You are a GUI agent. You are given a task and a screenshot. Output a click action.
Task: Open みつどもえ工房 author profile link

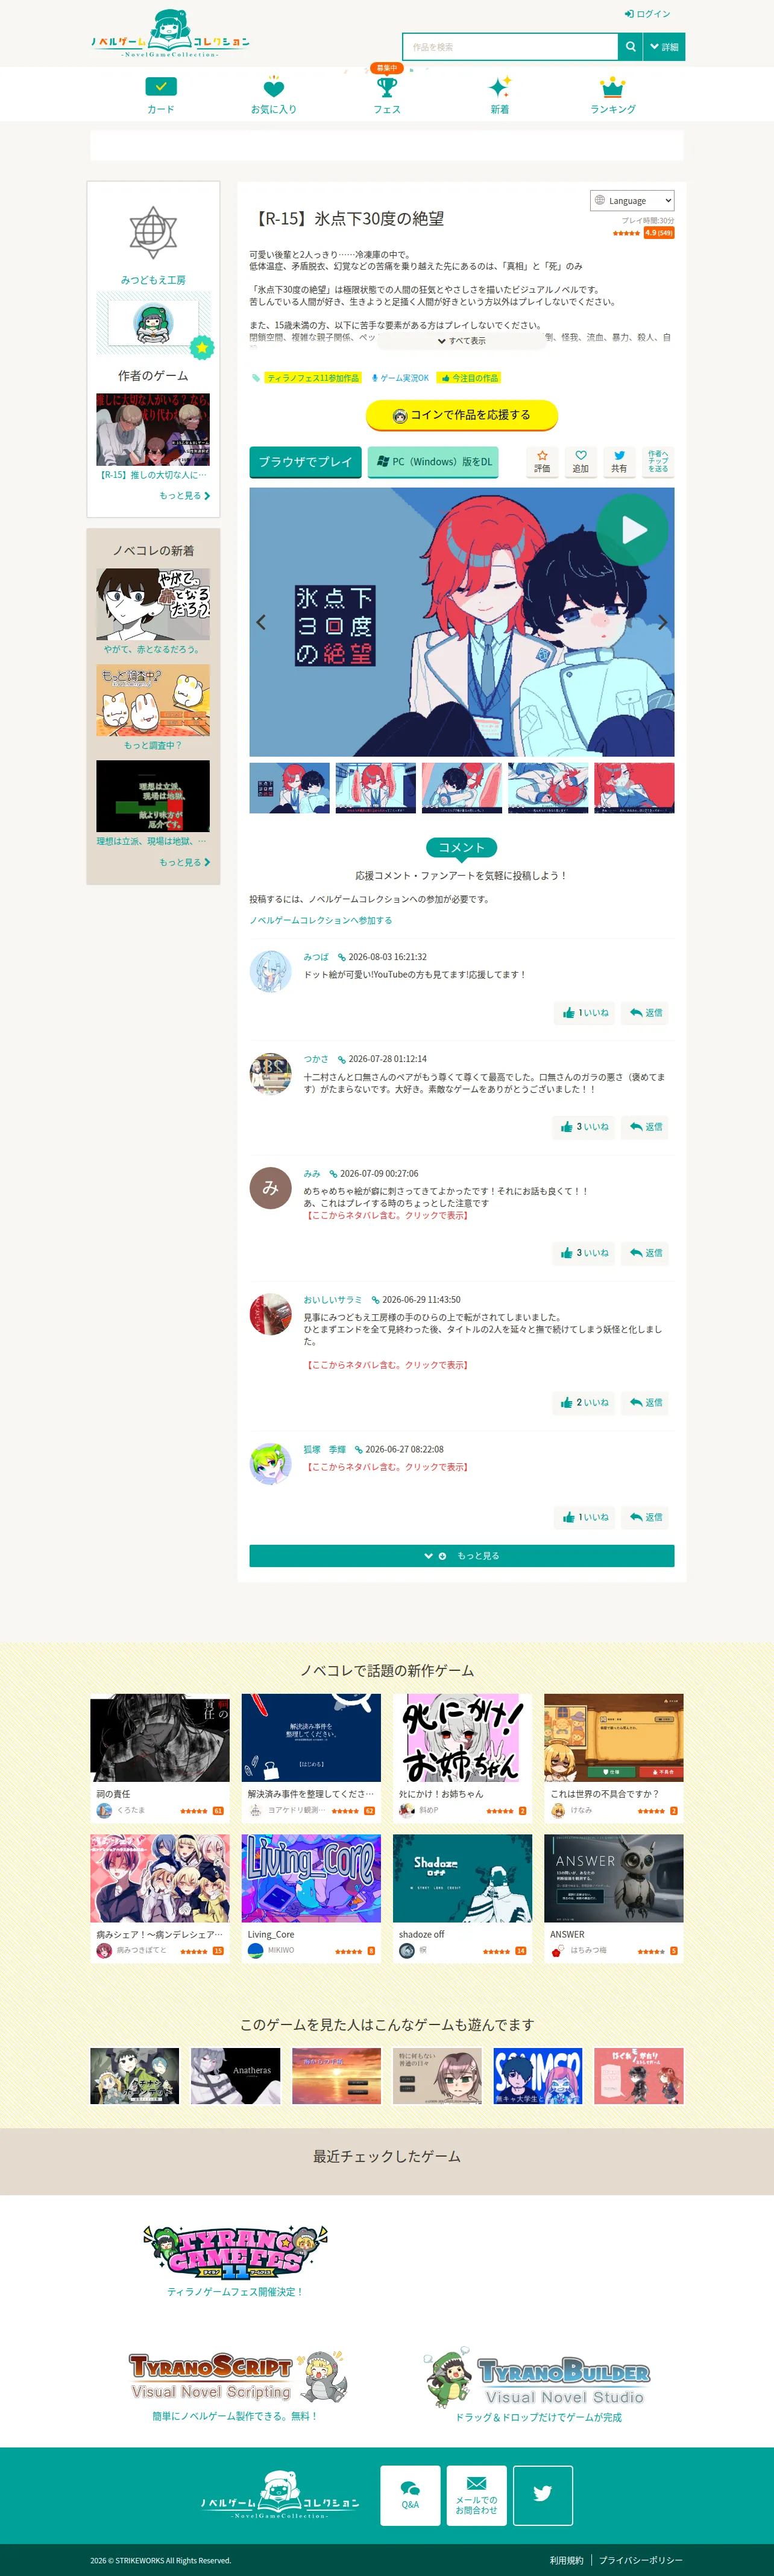pos(153,280)
